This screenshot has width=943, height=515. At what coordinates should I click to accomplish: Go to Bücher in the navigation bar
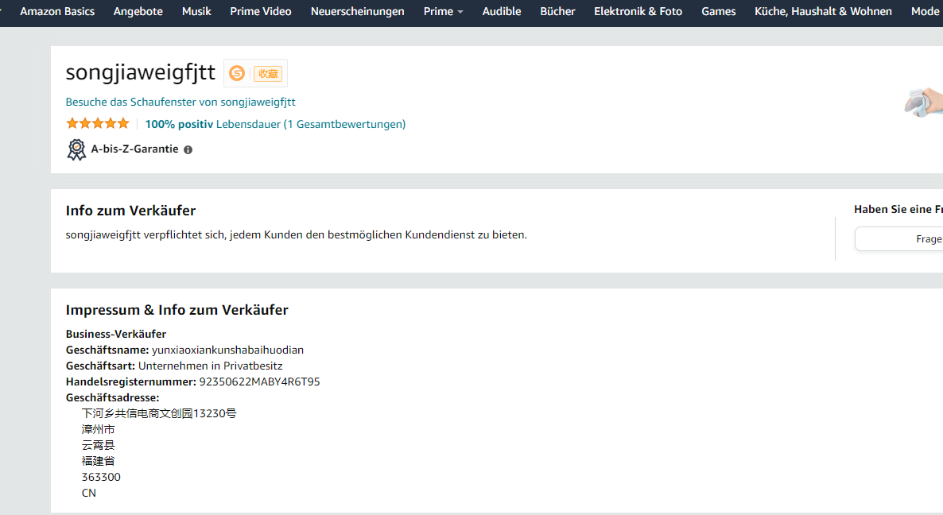pyautogui.click(x=557, y=11)
